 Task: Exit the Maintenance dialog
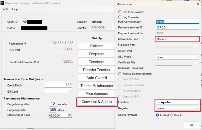tap(192, 125)
